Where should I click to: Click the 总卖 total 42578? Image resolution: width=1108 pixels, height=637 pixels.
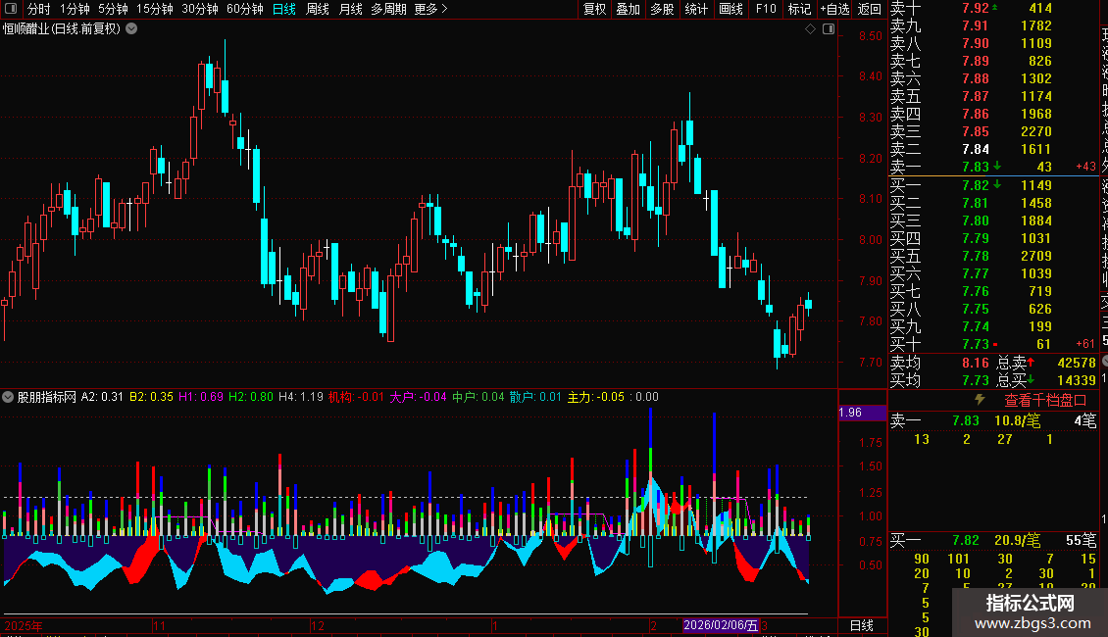point(1077,363)
